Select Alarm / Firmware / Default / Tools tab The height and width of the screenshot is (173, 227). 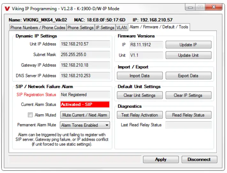[x=159, y=27]
